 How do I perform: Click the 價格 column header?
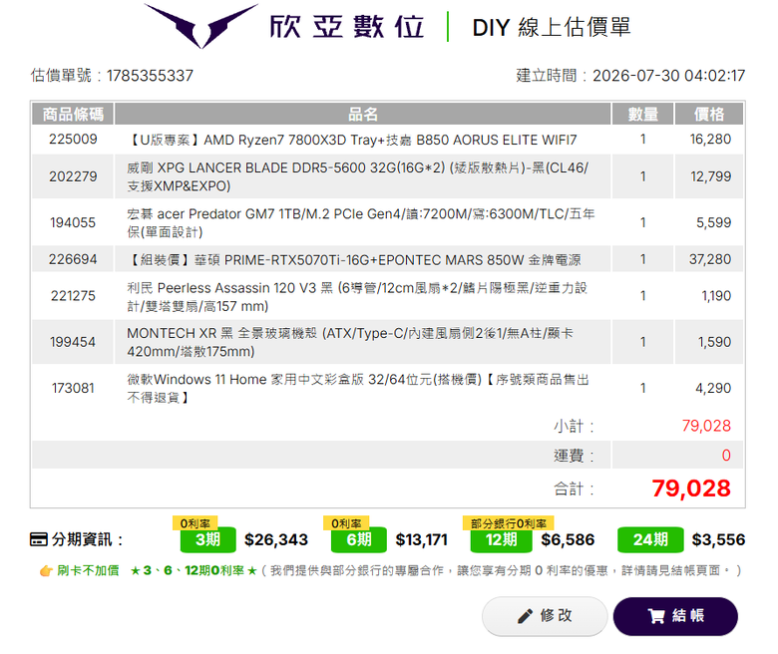click(709, 114)
